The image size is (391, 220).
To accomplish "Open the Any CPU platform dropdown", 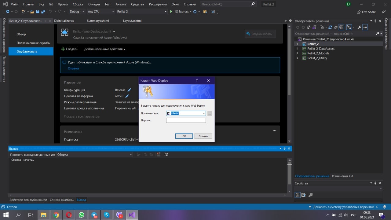I will (x=100, y=12).
